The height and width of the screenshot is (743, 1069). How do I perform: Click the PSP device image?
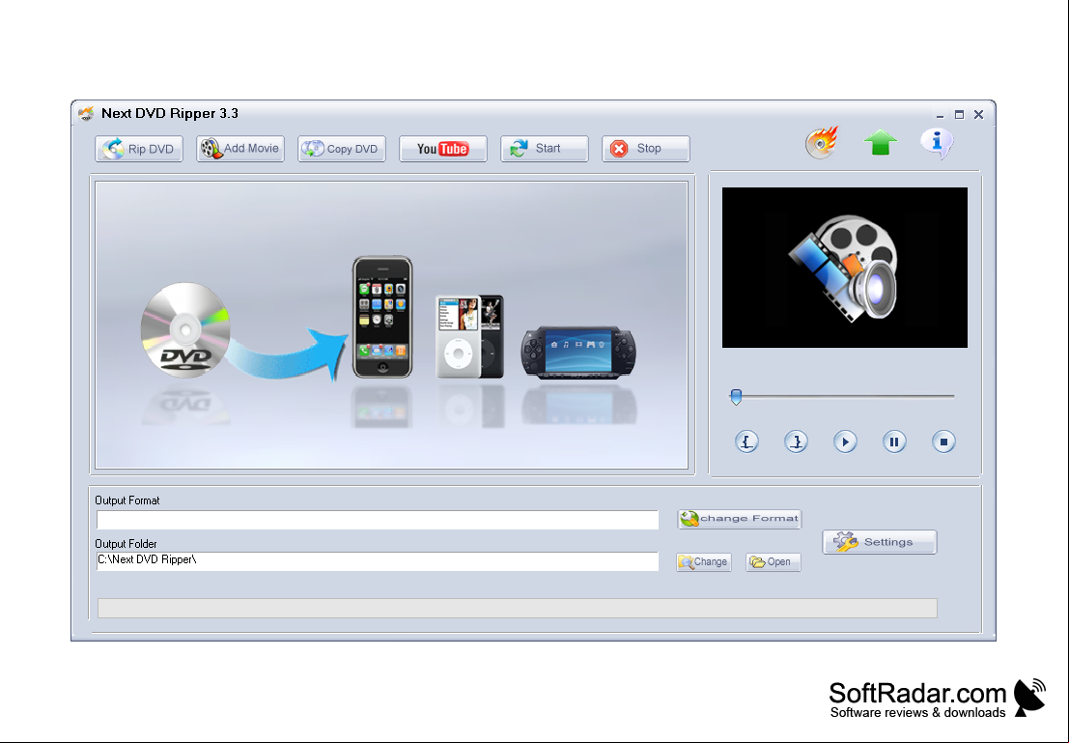pyautogui.click(x=578, y=352)
